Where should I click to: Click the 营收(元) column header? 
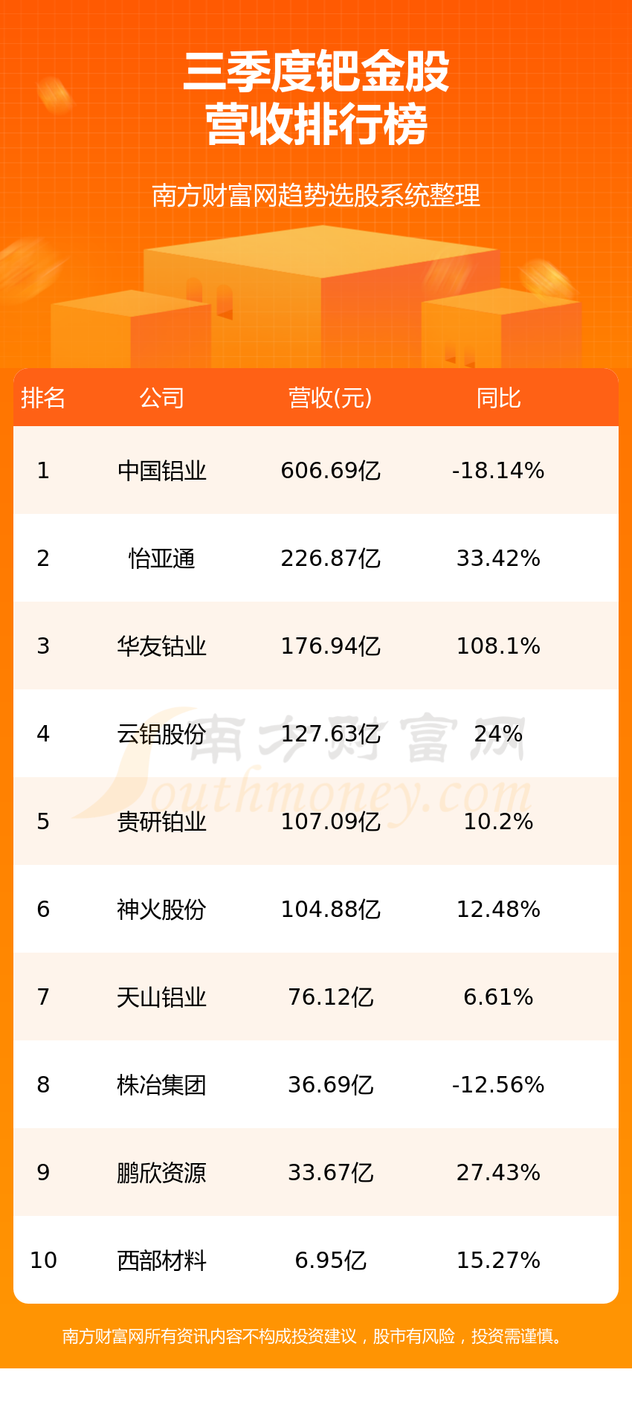330,398
